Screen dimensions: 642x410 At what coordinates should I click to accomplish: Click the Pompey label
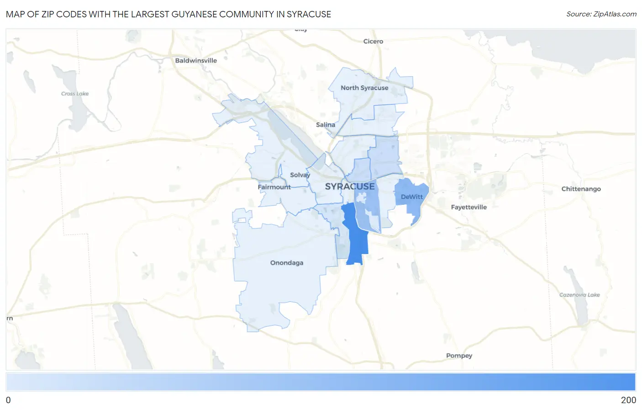point(459,355)
